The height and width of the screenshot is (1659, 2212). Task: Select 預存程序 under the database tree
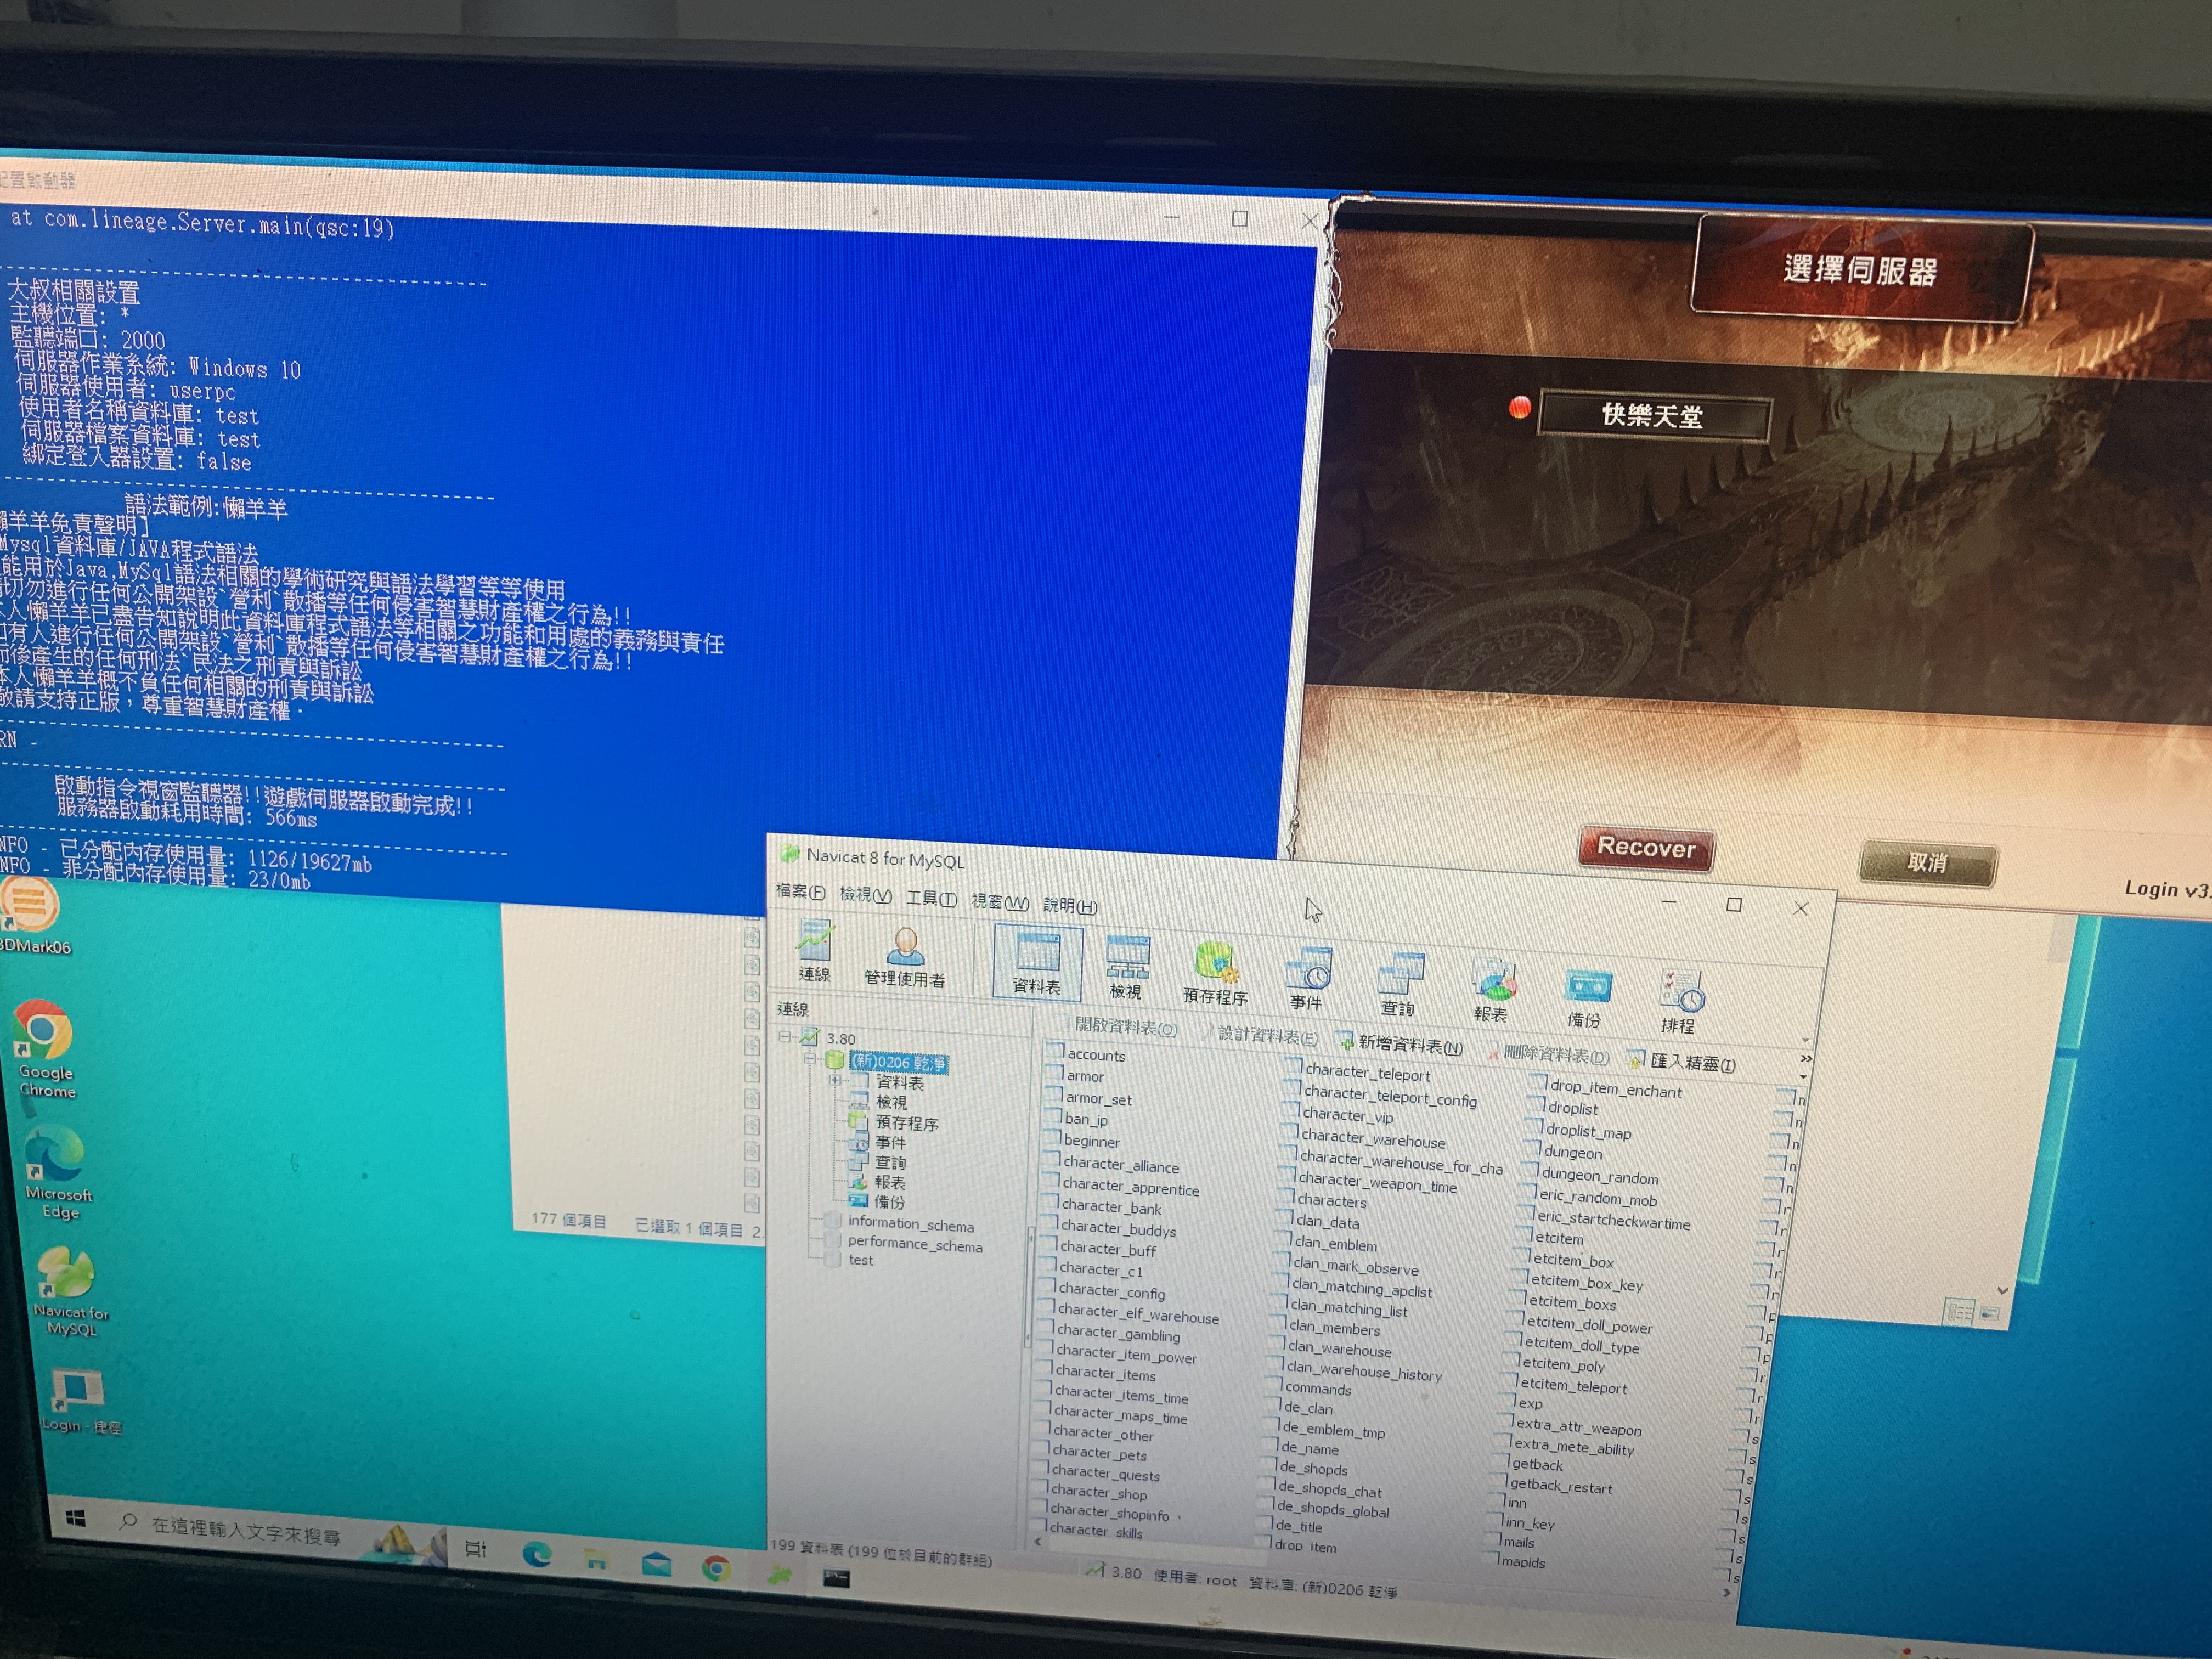point(906,1123)
